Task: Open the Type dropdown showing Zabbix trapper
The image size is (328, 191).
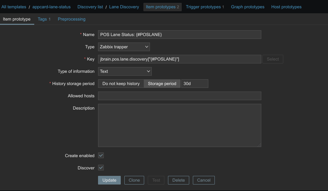Action: pyautogui.click(x=124, y=47)
